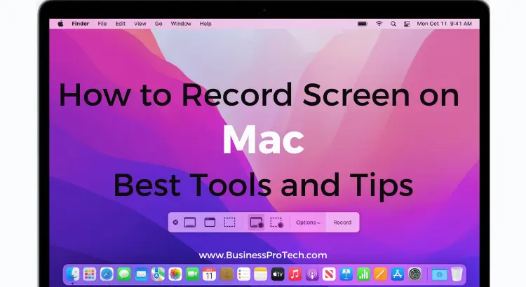Open Messages in the Dock
Viewport: 526px width, 287px height.
[123, 274]
